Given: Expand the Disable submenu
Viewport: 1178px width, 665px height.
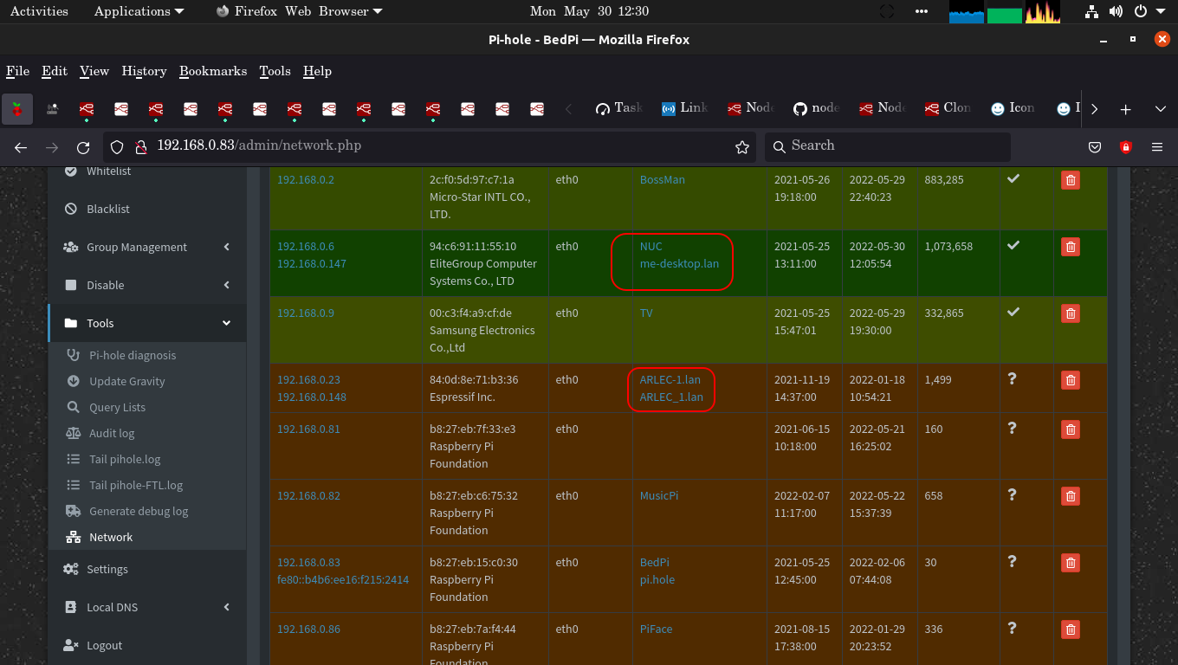Looking at the screenshot, I should (147, 285).
